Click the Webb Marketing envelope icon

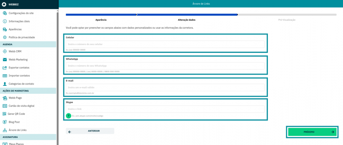[x=5, y=60]
